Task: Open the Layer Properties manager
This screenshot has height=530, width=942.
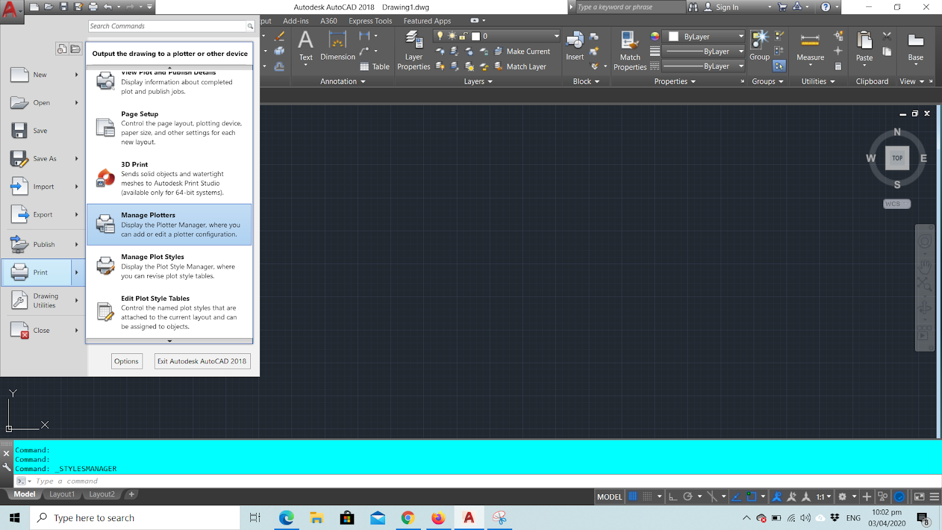Action: (414, 51)
